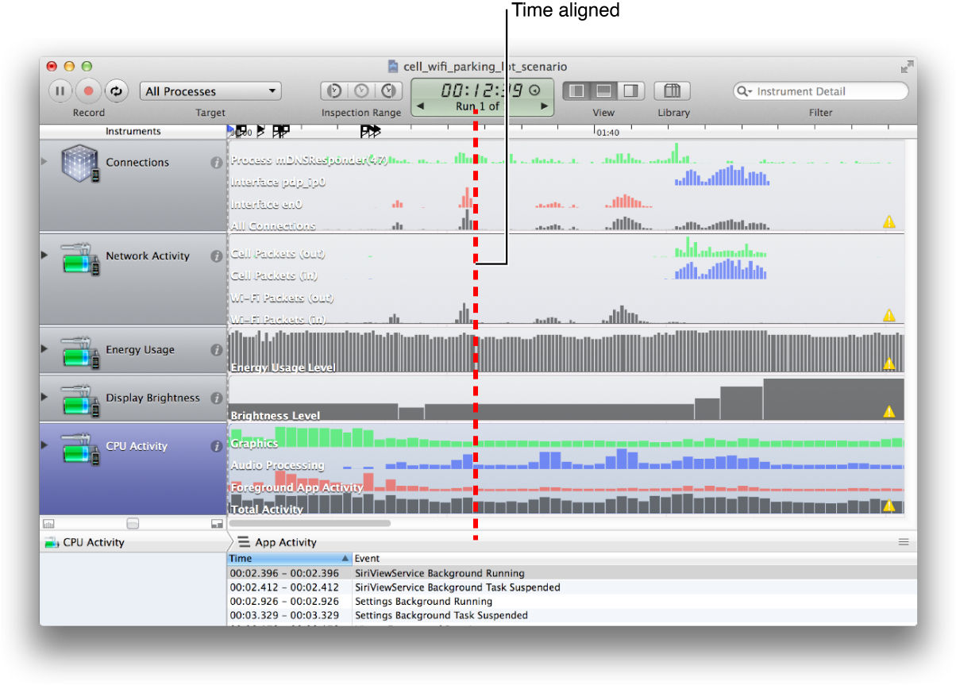Click the fullscreen arrows icon in title bar

[x=907, y=67]
